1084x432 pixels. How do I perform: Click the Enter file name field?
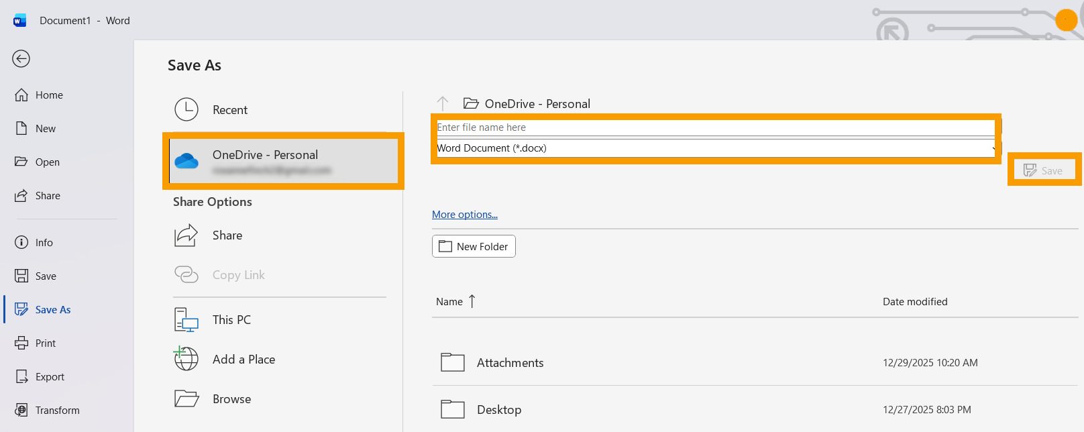714,127
